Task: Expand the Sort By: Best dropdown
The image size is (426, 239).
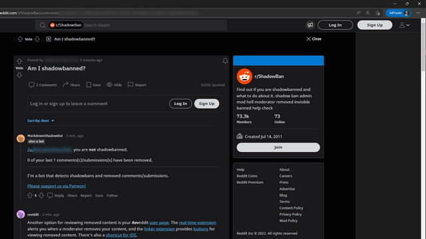Action: pyautogui.click(x=41, y=121)
